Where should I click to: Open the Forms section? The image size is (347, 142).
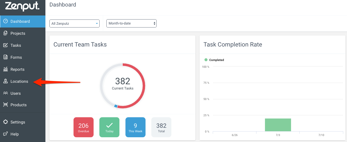click(23, 57)
